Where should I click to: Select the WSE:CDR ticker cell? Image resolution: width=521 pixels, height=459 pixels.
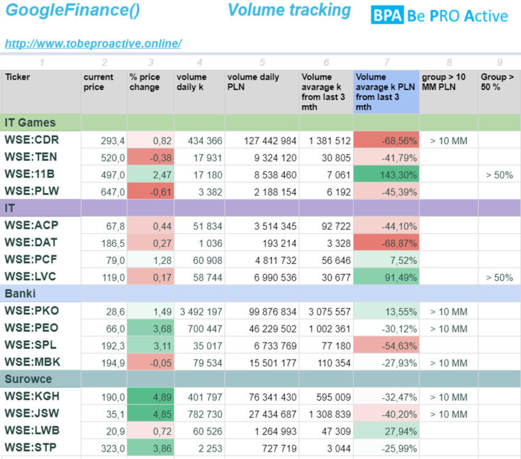coord(40,140)
